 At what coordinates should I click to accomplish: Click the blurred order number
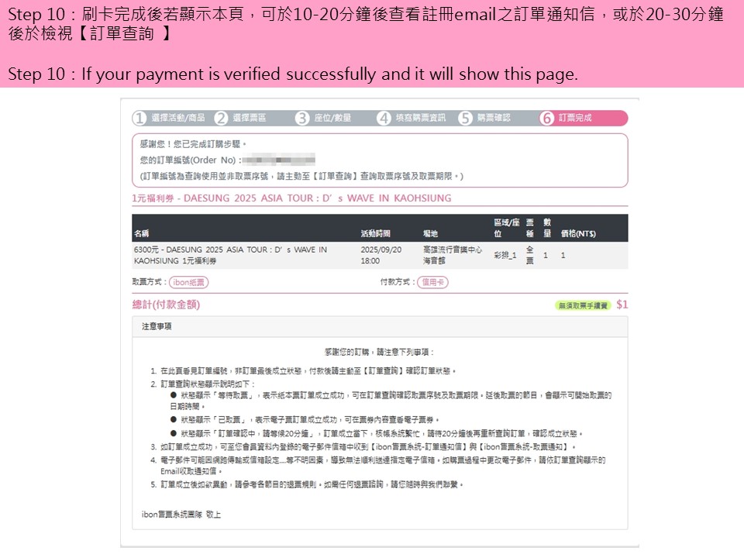coord(277,160)
